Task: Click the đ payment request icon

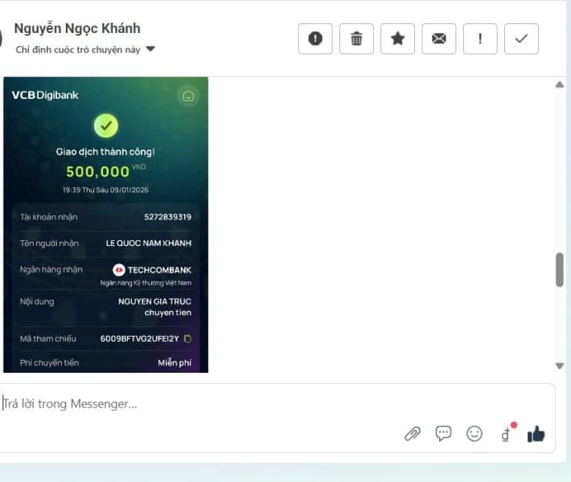Action: click(x=506, y=434)
